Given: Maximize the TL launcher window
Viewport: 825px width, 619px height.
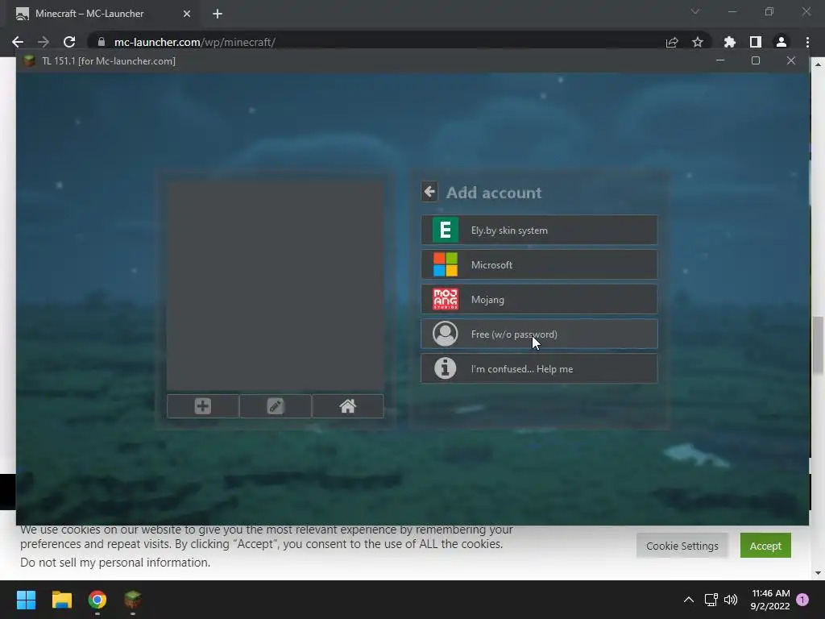Looking at the screenshot, I should point(756,60).
